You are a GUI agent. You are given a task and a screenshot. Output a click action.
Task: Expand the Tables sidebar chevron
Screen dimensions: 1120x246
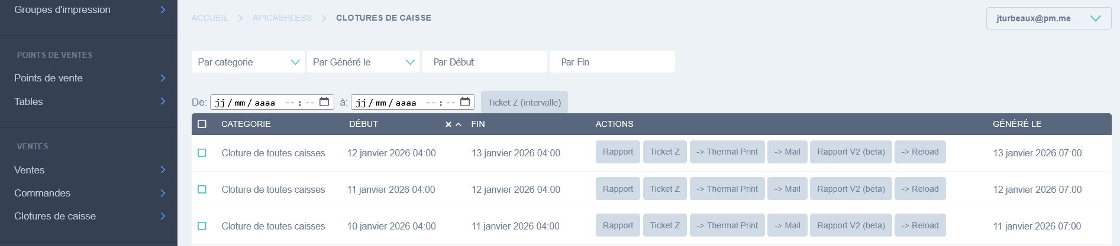[163, 101]
